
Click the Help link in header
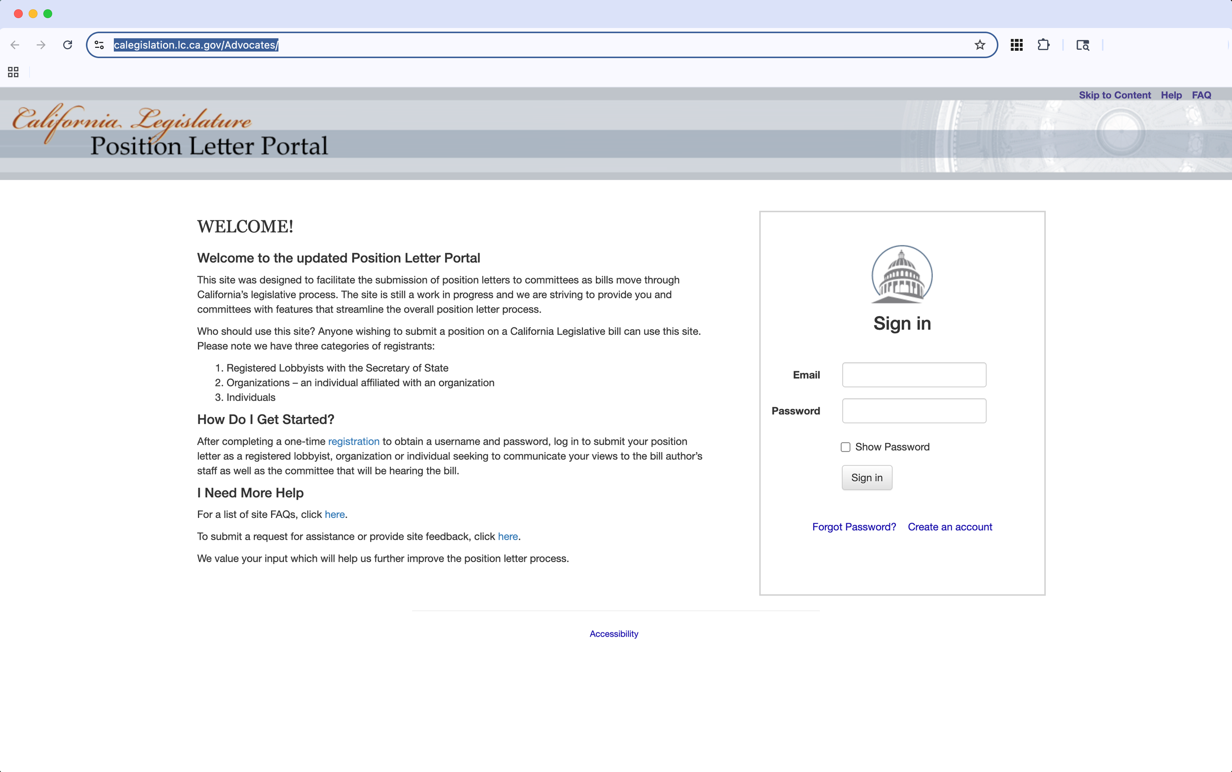pyautogui.click(x=1171, y=95)
